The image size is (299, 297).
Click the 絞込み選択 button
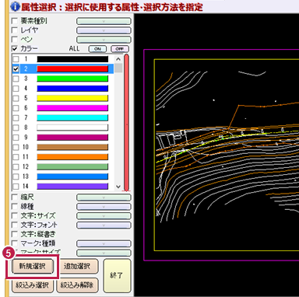pyautogui.click(x=33, y=285)
